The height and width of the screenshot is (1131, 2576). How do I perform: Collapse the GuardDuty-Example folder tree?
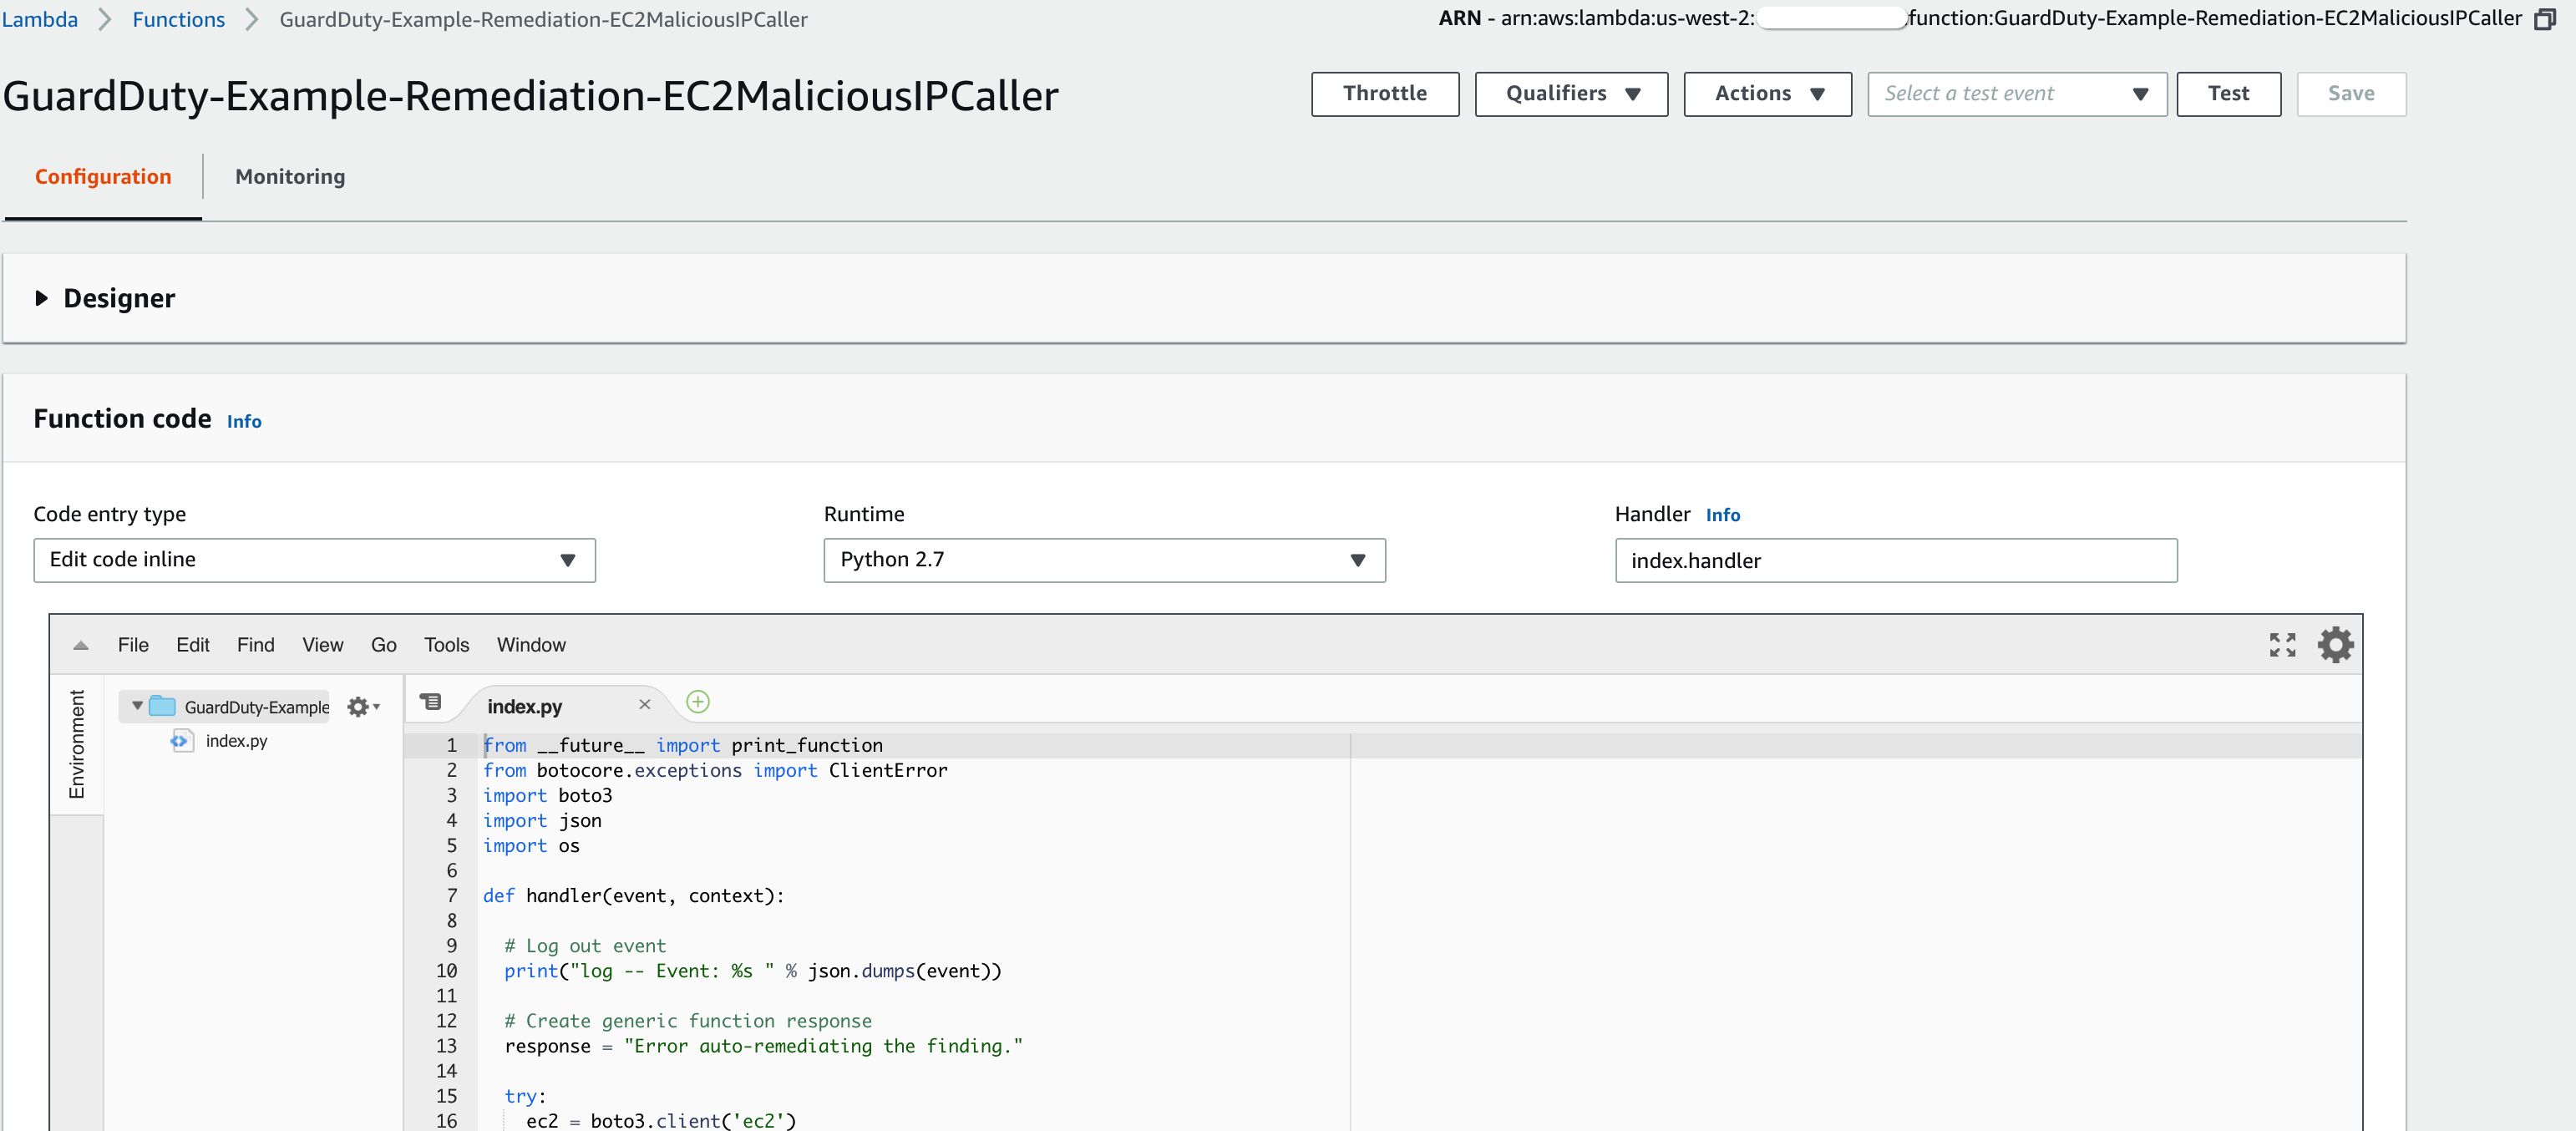point(137,706)
